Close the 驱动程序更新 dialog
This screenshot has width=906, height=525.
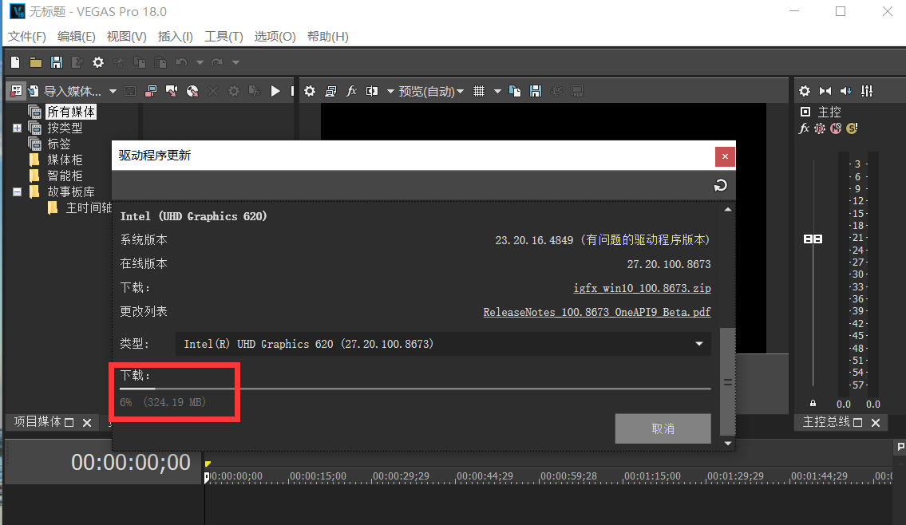coord(725,156)
